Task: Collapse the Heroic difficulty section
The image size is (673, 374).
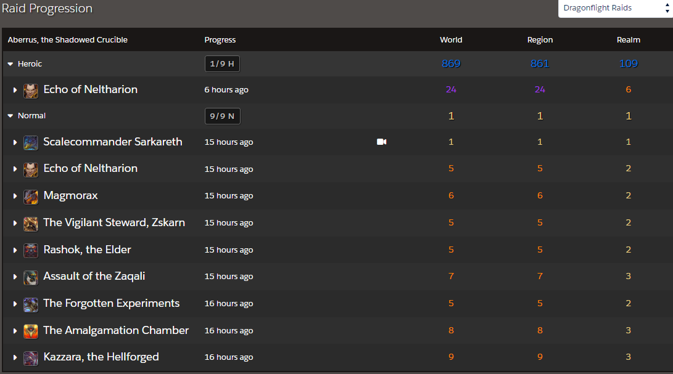Action: [9, 63]
